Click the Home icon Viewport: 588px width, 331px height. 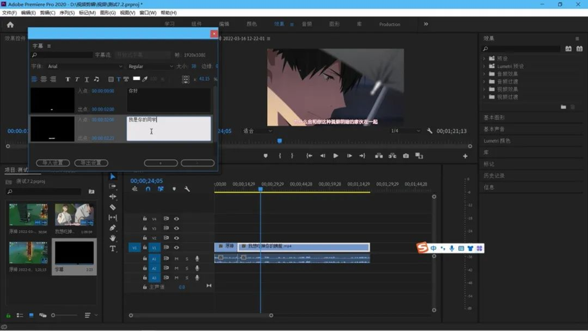[x=10, y=25]
